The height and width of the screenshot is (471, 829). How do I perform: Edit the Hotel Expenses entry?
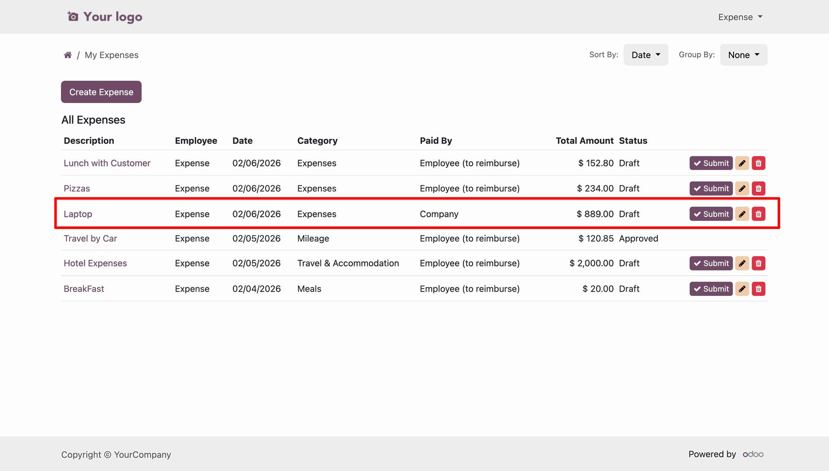pyautogui.click(x=742, y=263)
